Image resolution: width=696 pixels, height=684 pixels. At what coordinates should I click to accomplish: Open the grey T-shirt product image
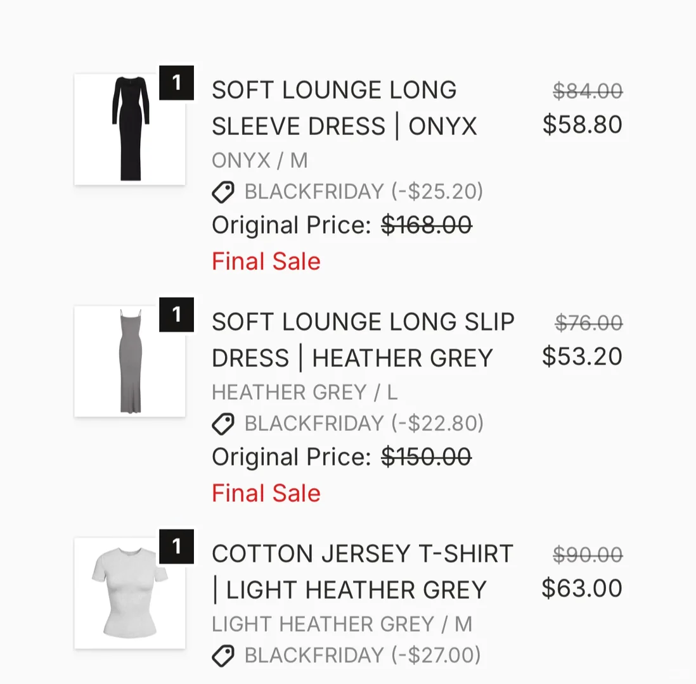pyautogui.click(x=130, y=593)
